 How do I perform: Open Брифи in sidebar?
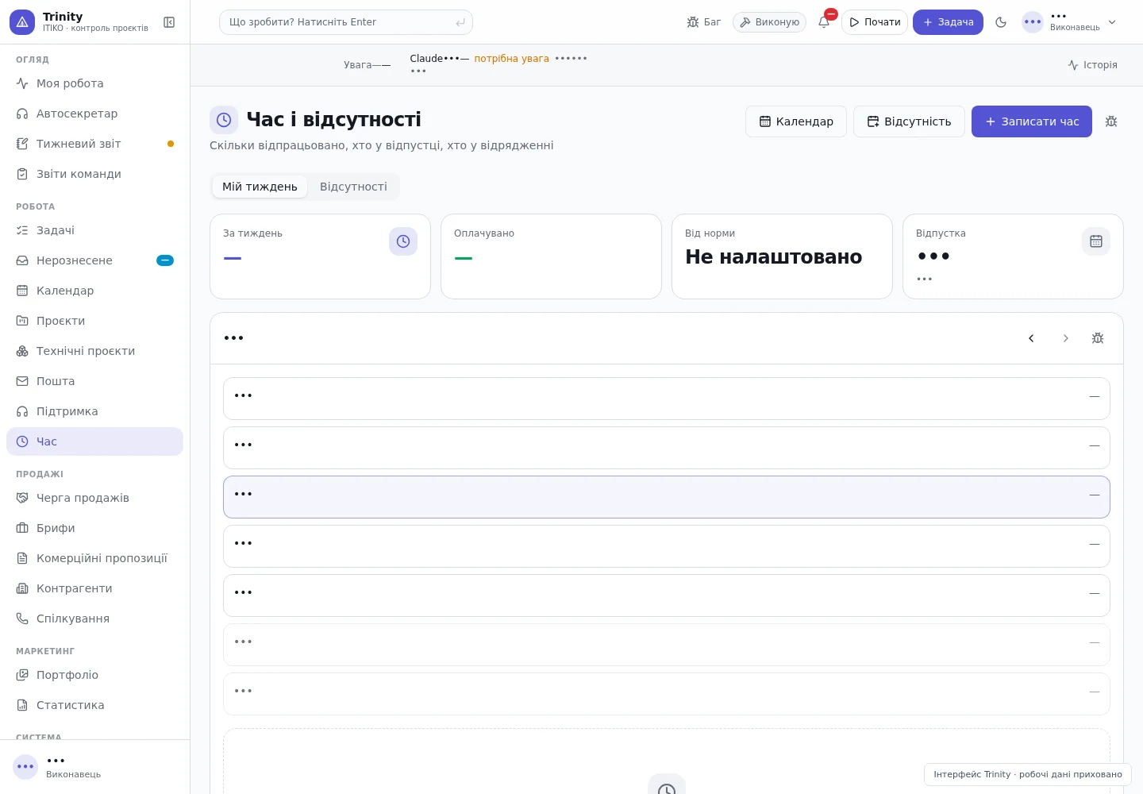pyautogui.click(x=94, y=528)
